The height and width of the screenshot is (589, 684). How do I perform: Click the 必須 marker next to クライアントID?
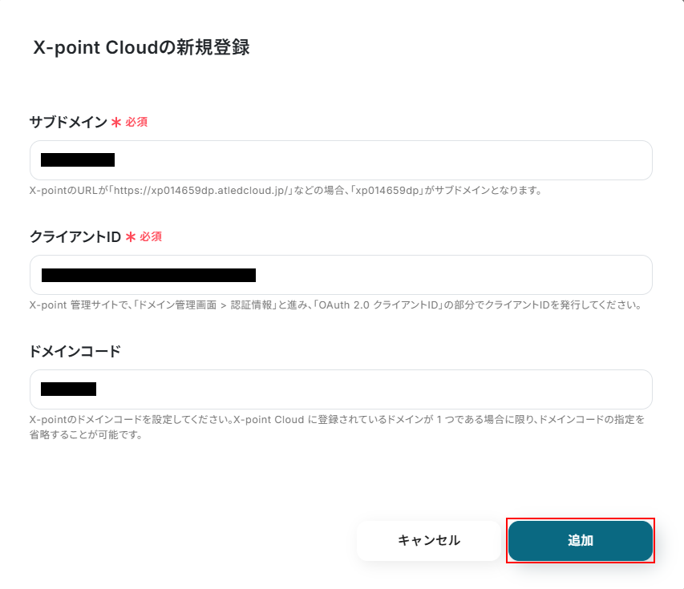[152, 236]
